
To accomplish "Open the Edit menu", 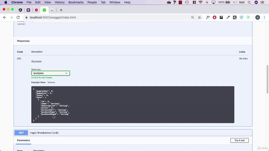I will 38,3.
